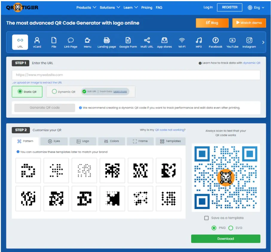
Task: Show more QR types with right arrow
Action: [263, 42]
